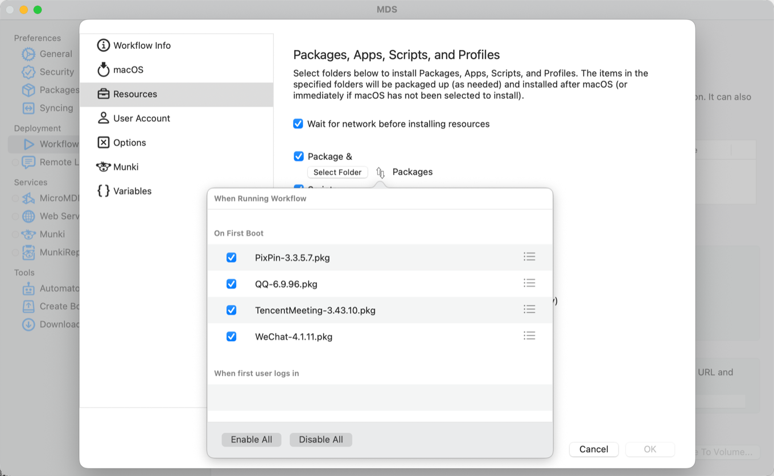774x476 pixels.
Task: Click the install-order arrows icon beside Select Folder
Action: [x=380, y=172]
